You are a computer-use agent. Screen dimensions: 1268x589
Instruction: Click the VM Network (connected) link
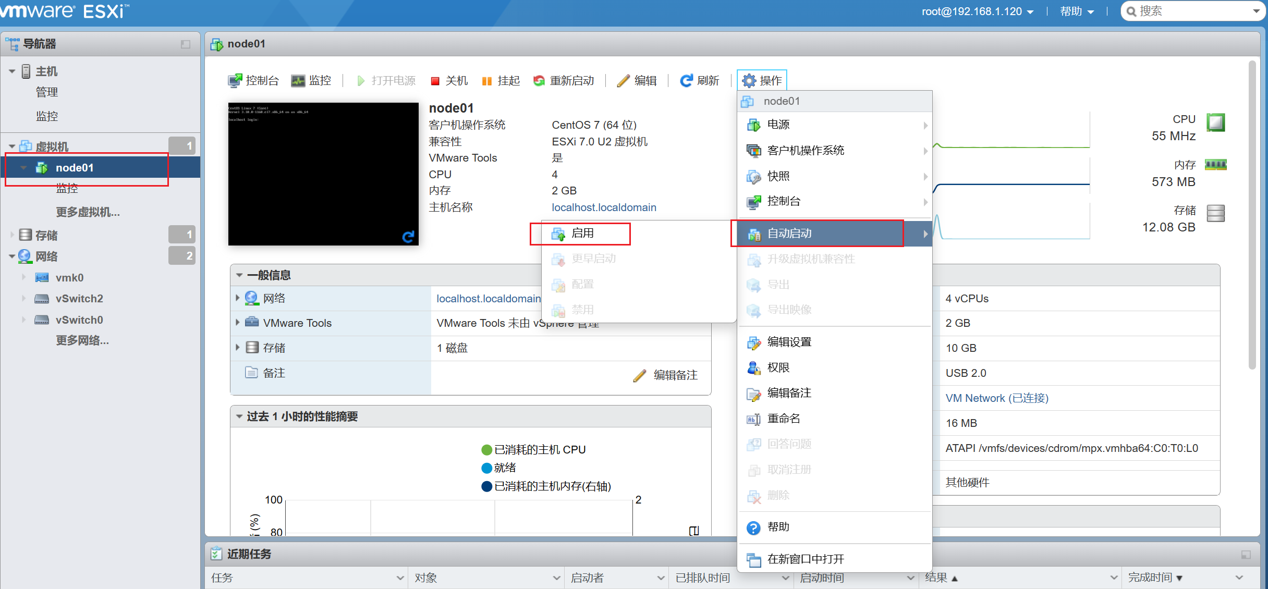pos(997,398)
